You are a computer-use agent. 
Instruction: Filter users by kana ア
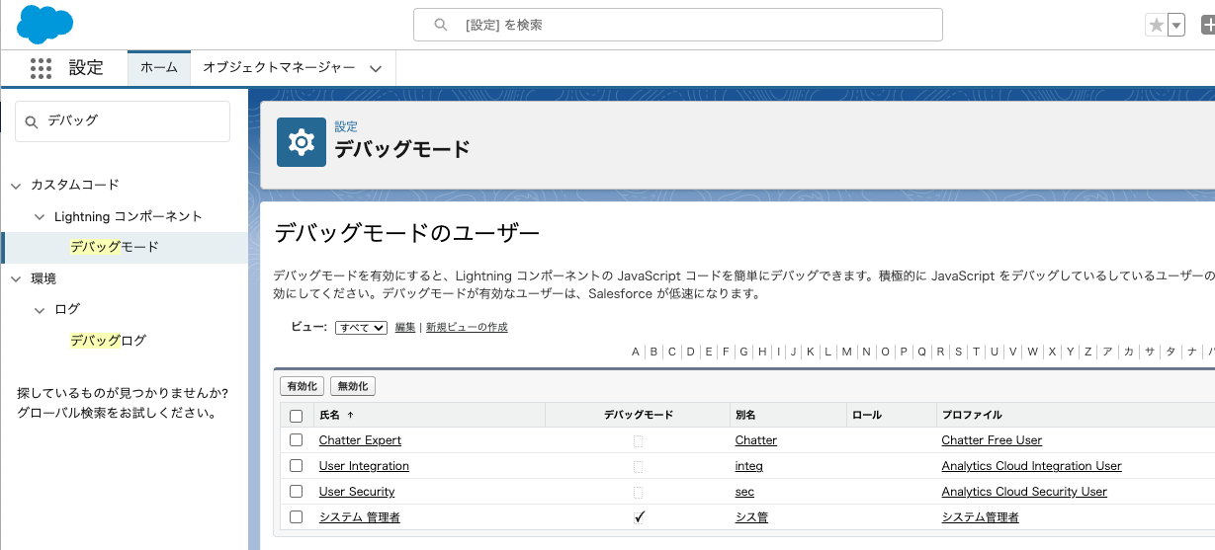(1107, 352)
